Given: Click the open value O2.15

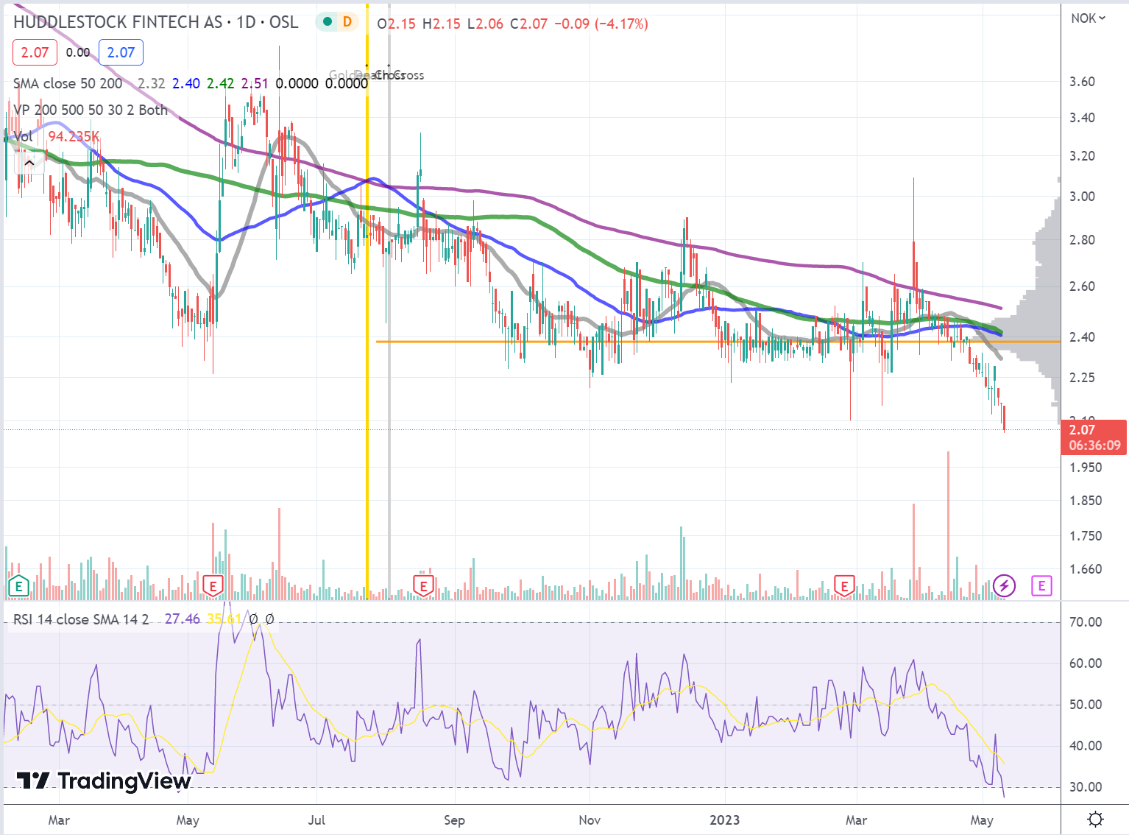Looking at the screenshot, I should tap(396, 24).
